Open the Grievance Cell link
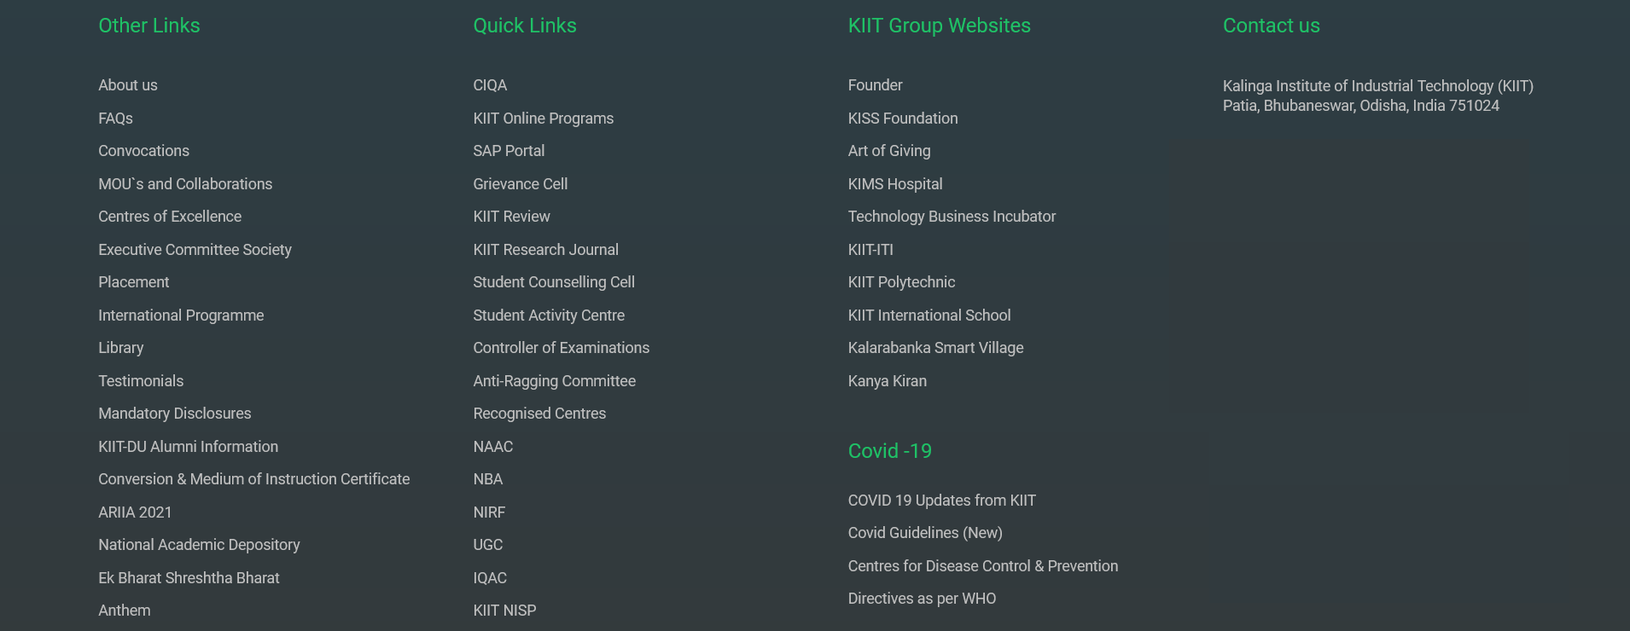This screenshot has width=1630, height=631. [x=521, y=184]
